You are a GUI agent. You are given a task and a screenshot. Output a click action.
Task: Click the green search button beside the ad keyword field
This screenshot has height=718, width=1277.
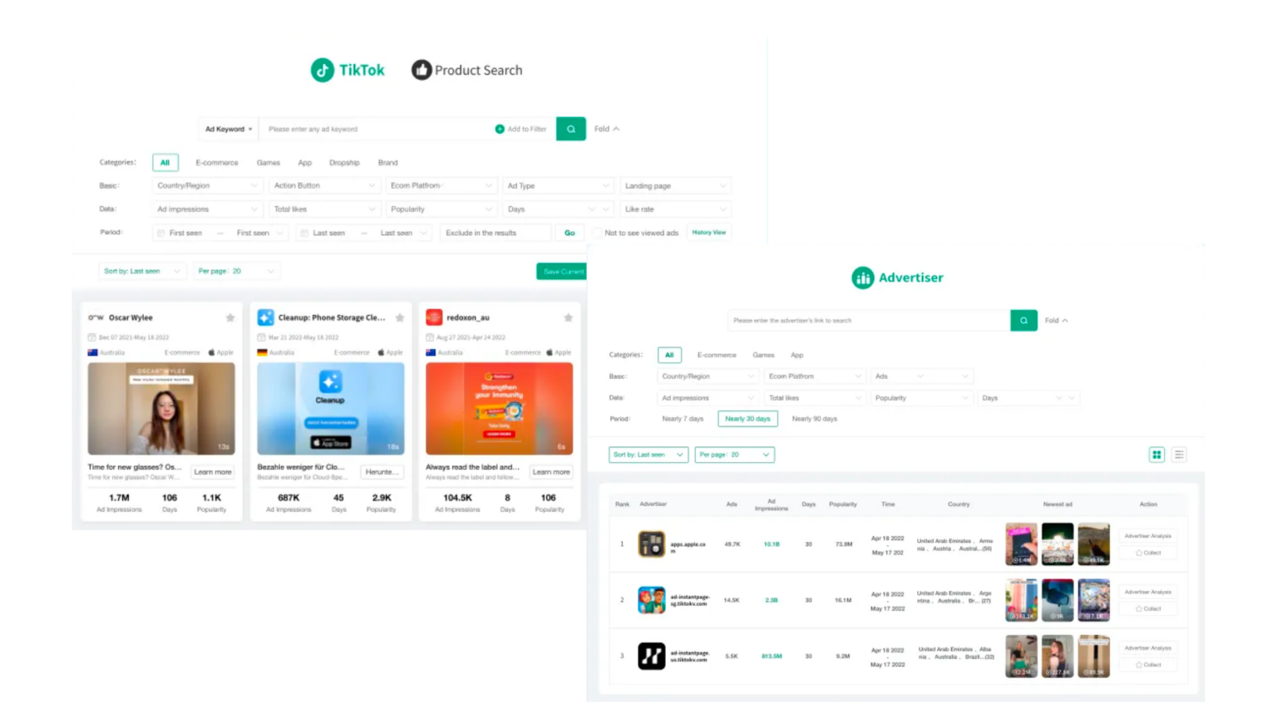pyautogui.click(x=570, y=129)
